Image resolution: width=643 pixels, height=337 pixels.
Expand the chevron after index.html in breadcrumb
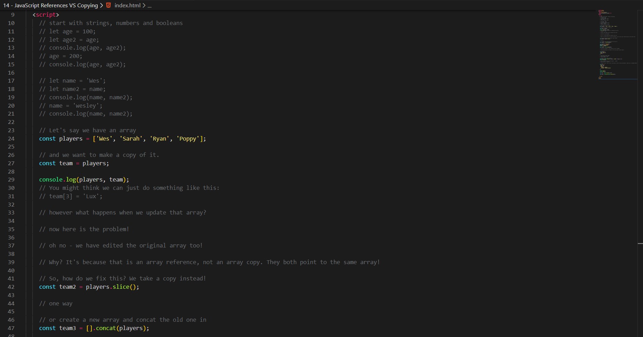click(144, 5)
